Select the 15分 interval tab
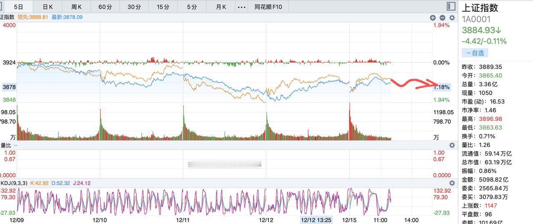This screenshot has height=224, width=533. tap(163, 7)
